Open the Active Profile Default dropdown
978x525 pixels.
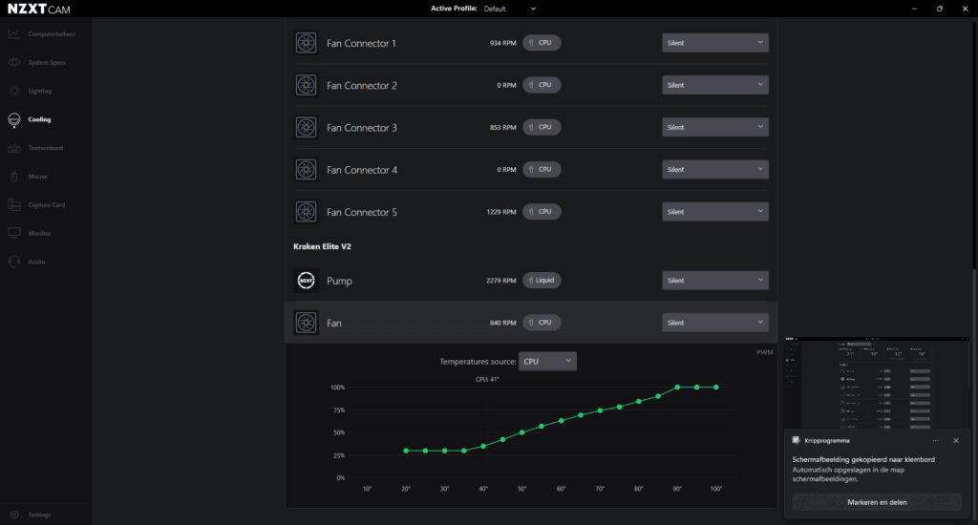510,9
